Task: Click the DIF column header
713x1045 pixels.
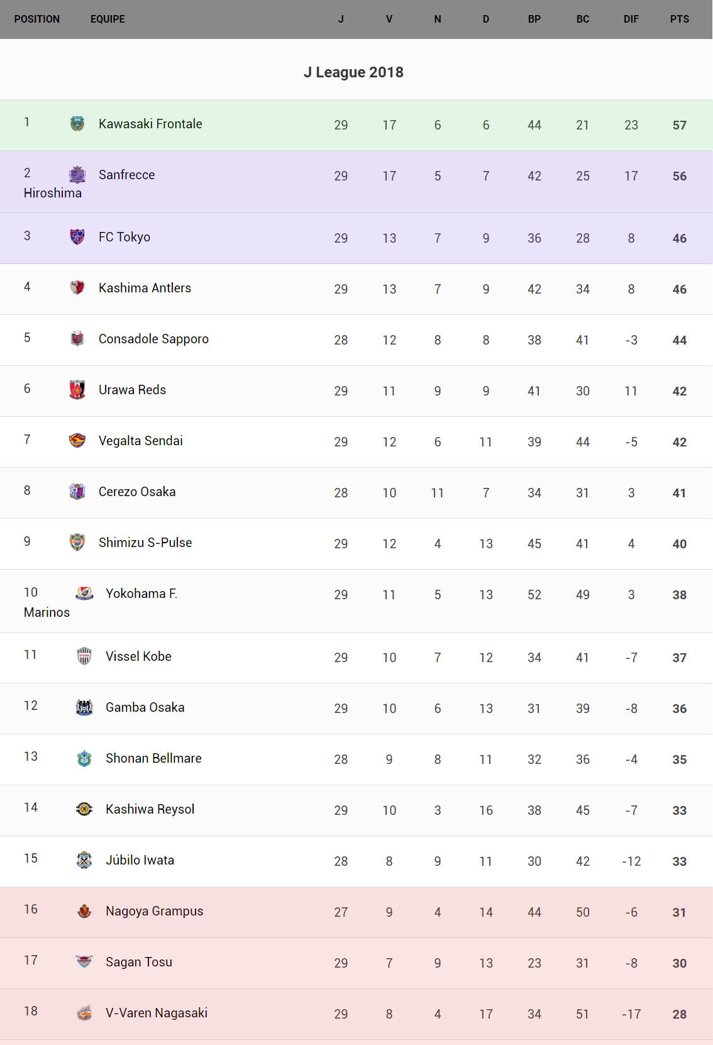Action: click(631, 19)
